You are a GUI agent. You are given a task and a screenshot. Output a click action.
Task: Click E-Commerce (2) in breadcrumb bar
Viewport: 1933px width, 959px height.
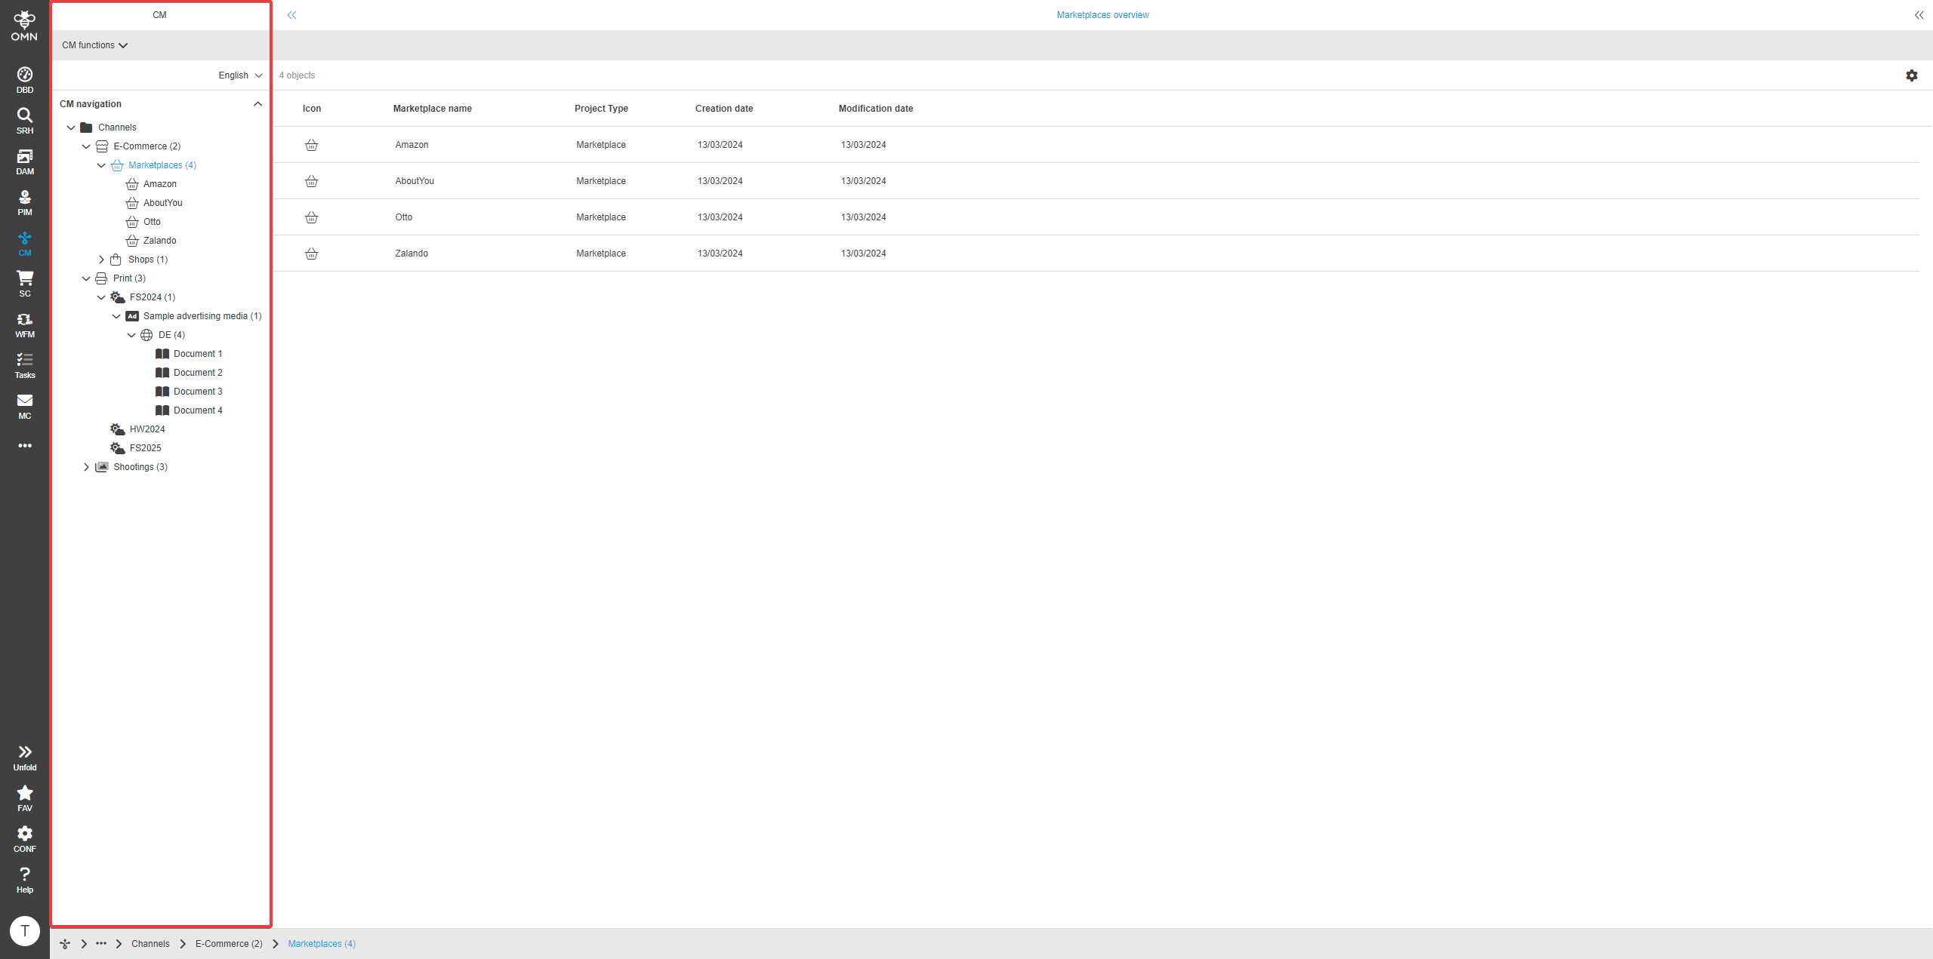(229, 944)
